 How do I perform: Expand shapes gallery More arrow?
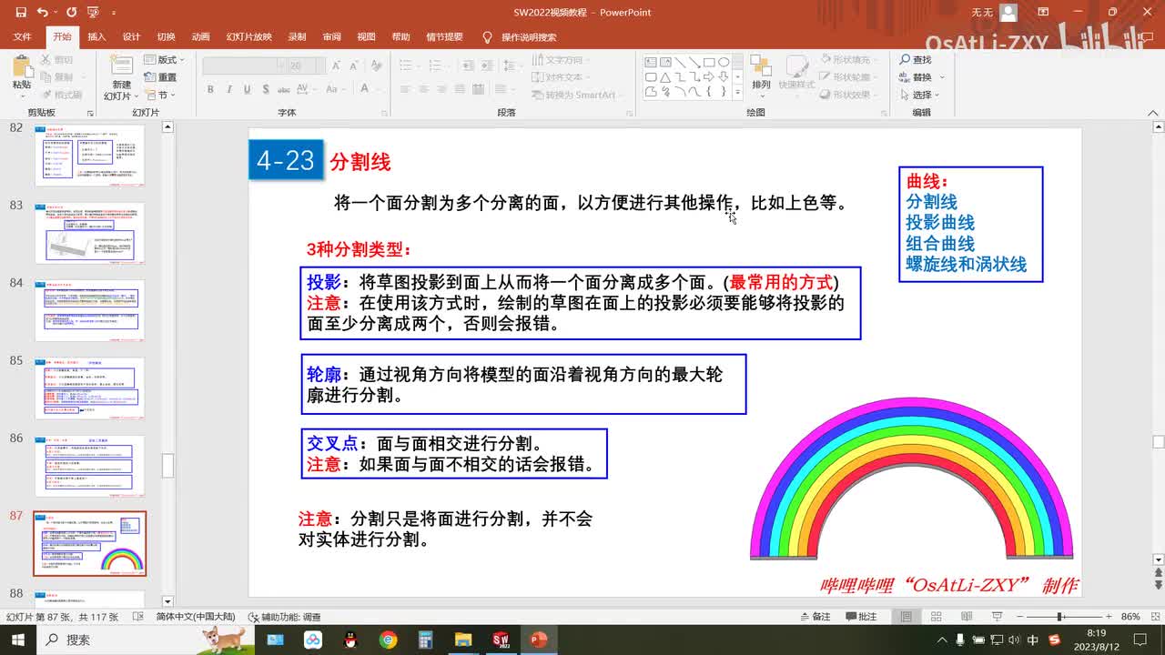pos(739,93)
